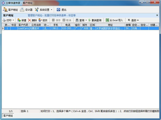This screenshot has height=120, width=161.
Task: Click 新建 to add a customer
Action: (x=22, y=20)
